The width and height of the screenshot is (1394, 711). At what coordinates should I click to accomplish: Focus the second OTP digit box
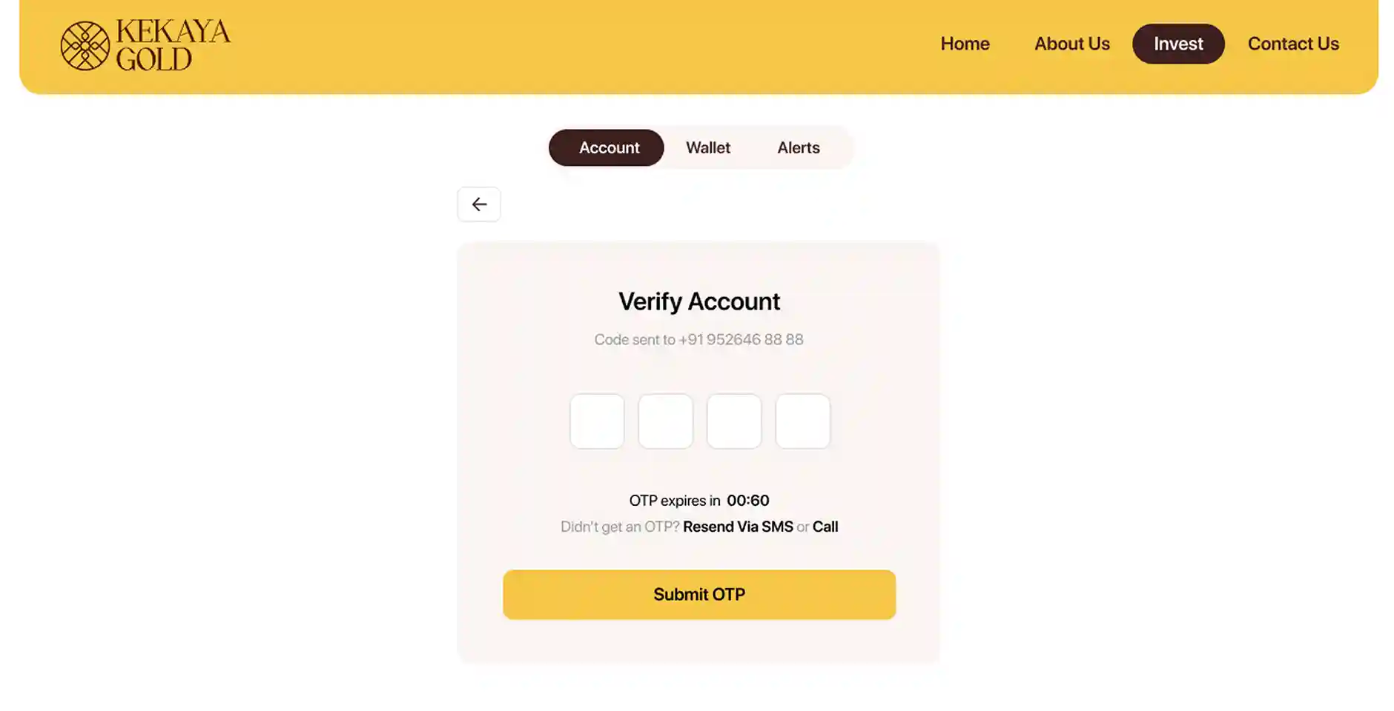[666, 421]
